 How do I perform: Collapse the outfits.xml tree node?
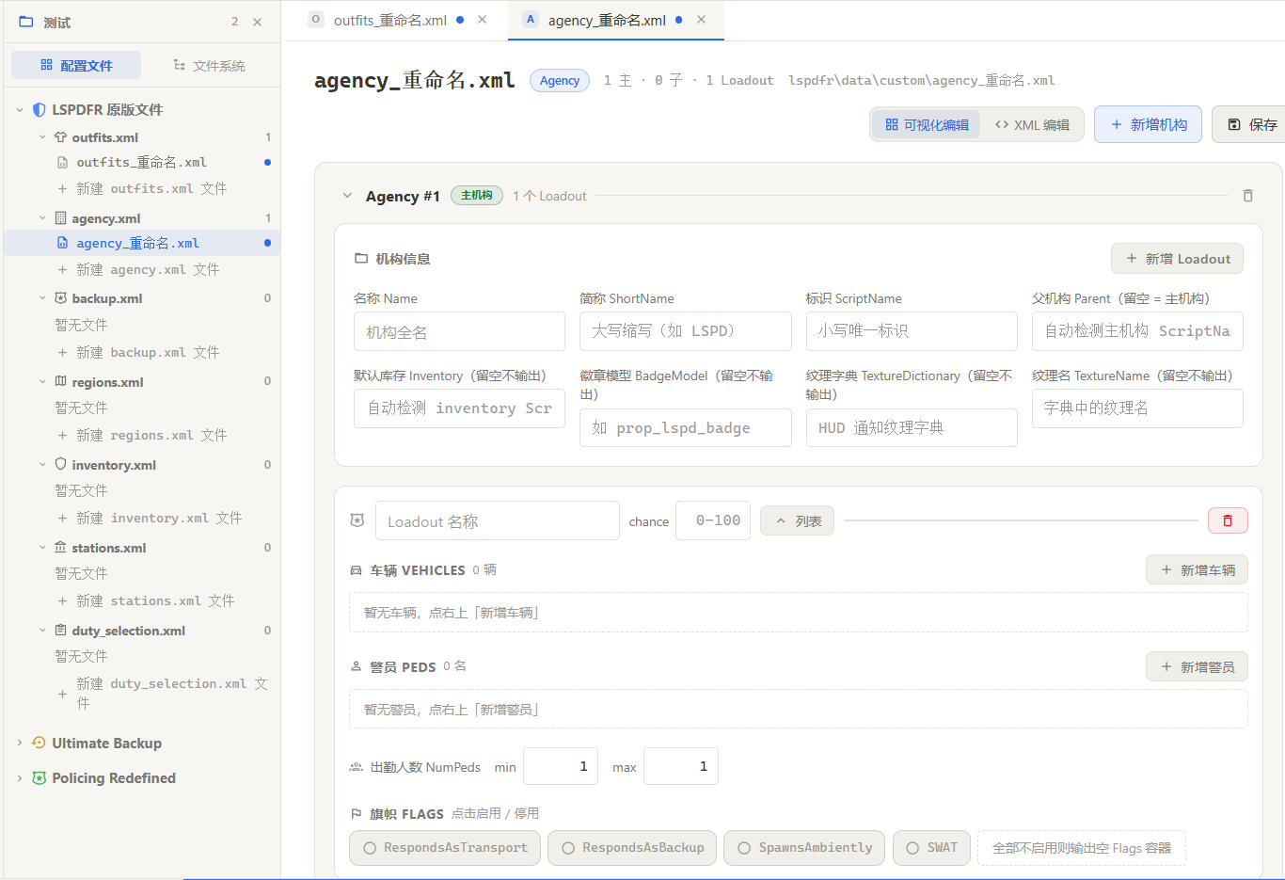[42, 137]
